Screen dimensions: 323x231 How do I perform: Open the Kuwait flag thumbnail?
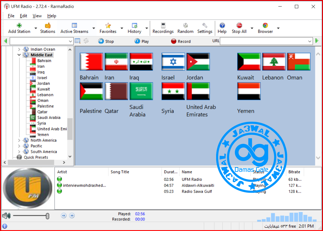[249, 62]
